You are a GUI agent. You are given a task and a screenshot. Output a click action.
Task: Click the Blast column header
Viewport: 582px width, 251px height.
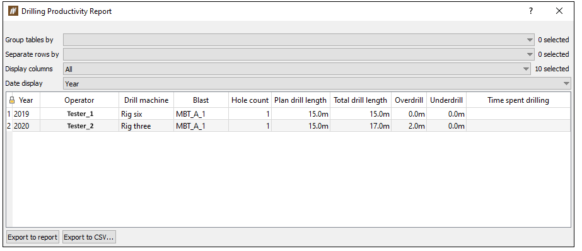(x=201, y=100)
